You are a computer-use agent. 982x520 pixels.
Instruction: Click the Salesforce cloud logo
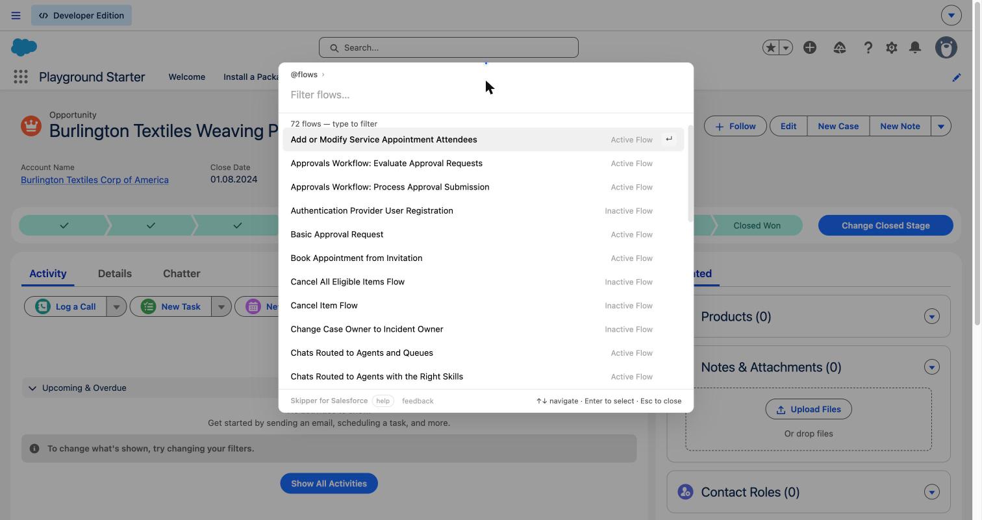[x=24, y=47]
